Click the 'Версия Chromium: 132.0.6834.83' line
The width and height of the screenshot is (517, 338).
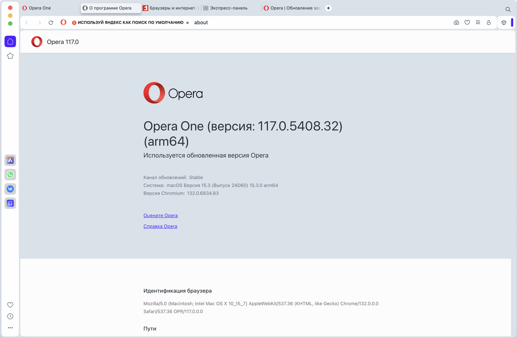(x=181, y=193)
